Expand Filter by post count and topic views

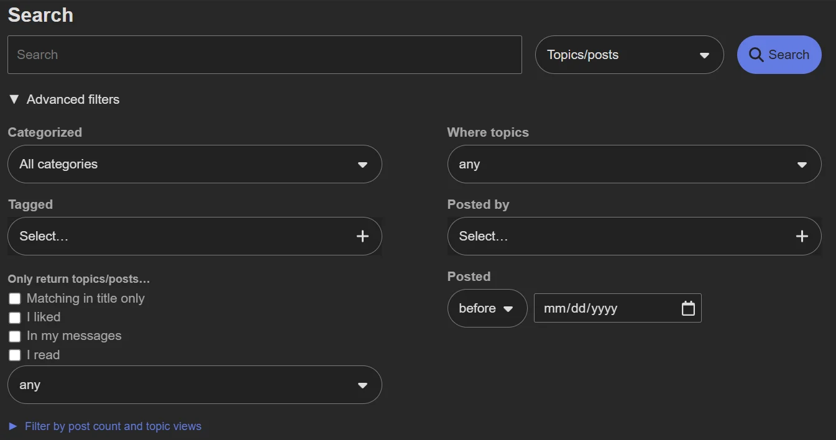click(x=105, y=426)
